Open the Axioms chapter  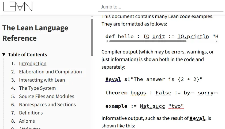pyautogui.click(x=27, y=121)
